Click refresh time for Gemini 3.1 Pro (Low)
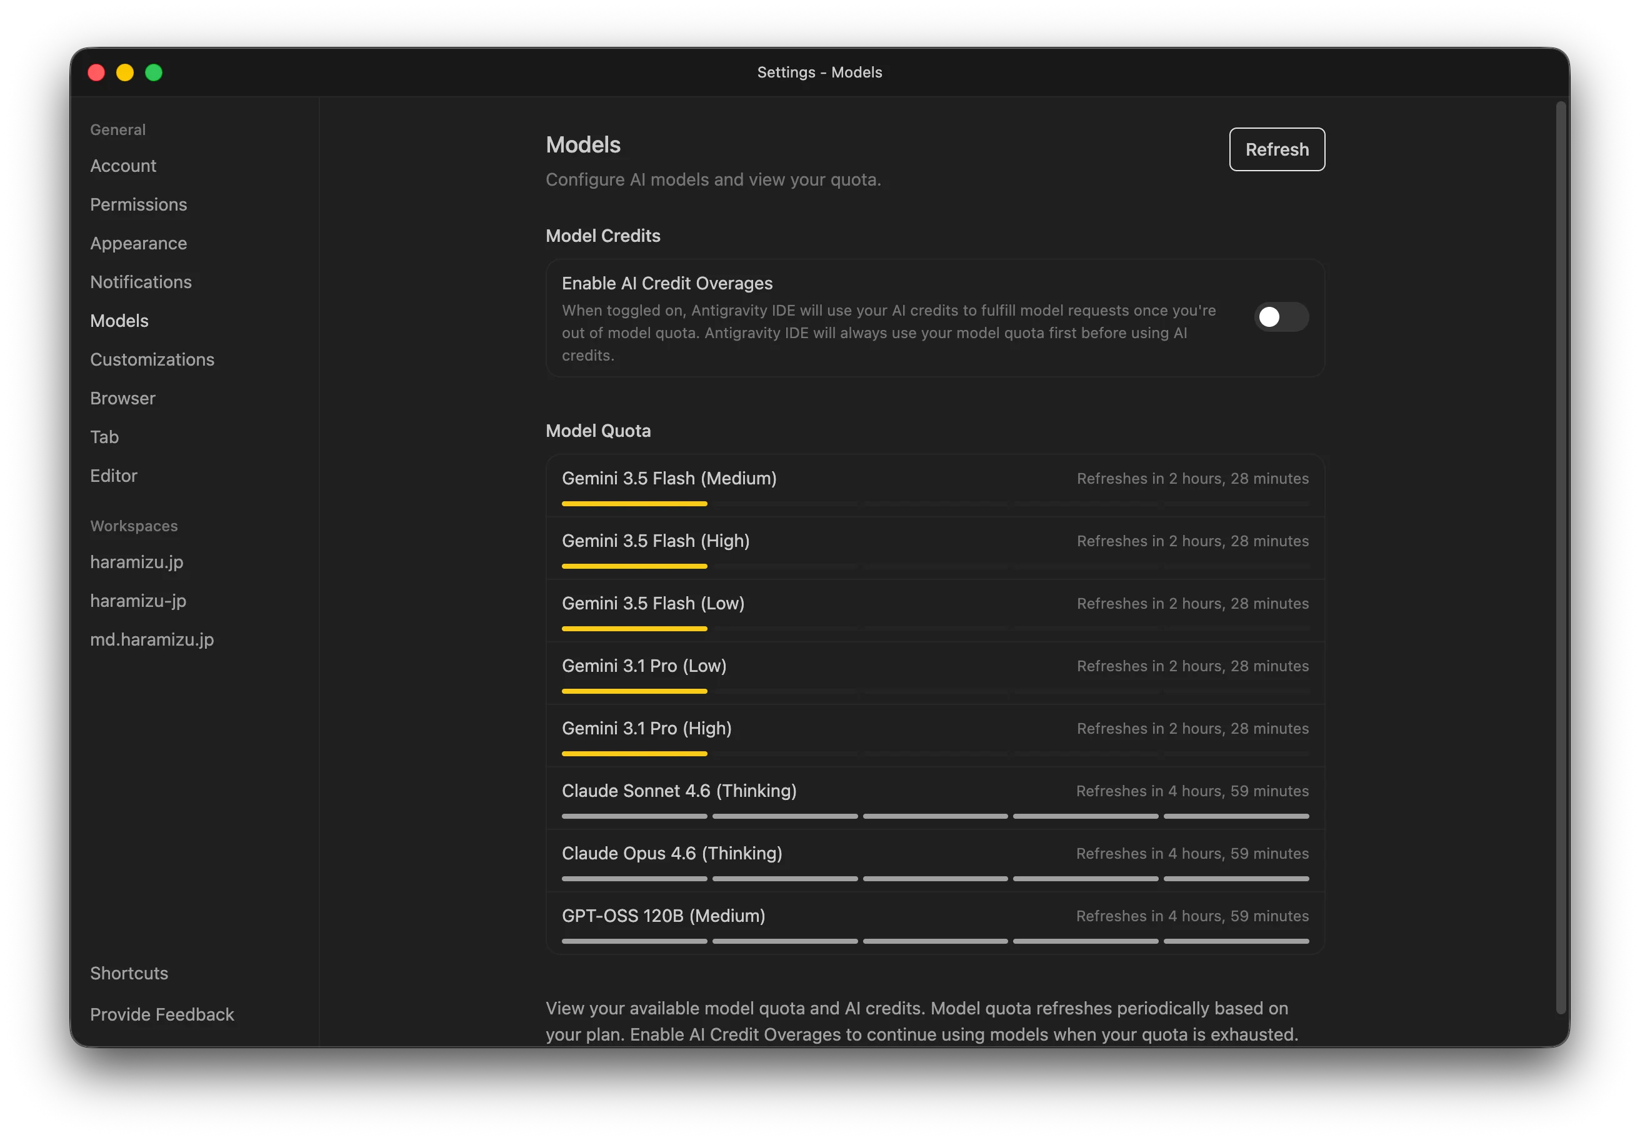This screenshot has height=1140, width=1640. (1193, 666)
